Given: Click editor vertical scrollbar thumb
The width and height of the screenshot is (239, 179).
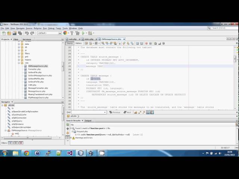Looking at the screenshot, I should coord(235,59).
